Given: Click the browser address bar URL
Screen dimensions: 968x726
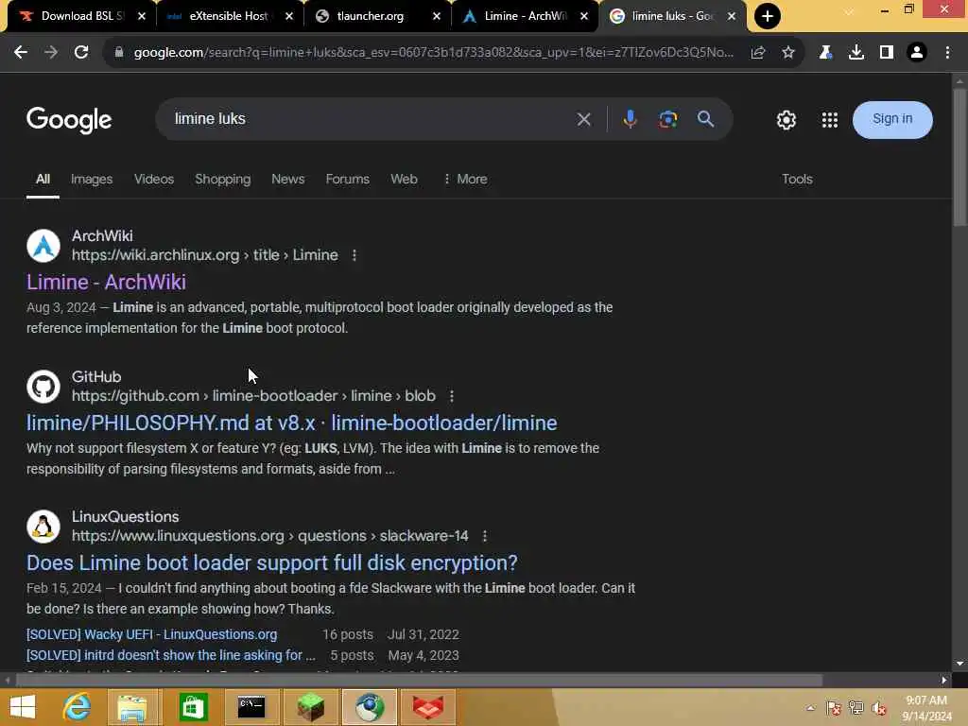Looking at the screenshot, I should tap(433, 53).
